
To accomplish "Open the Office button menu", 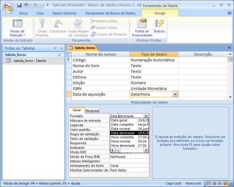I will coord(8,8).
